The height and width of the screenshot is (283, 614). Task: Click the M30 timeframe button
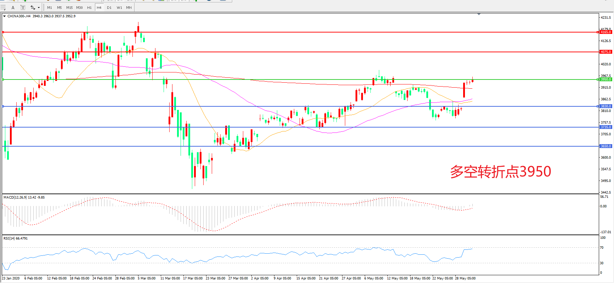pos(79,7)
